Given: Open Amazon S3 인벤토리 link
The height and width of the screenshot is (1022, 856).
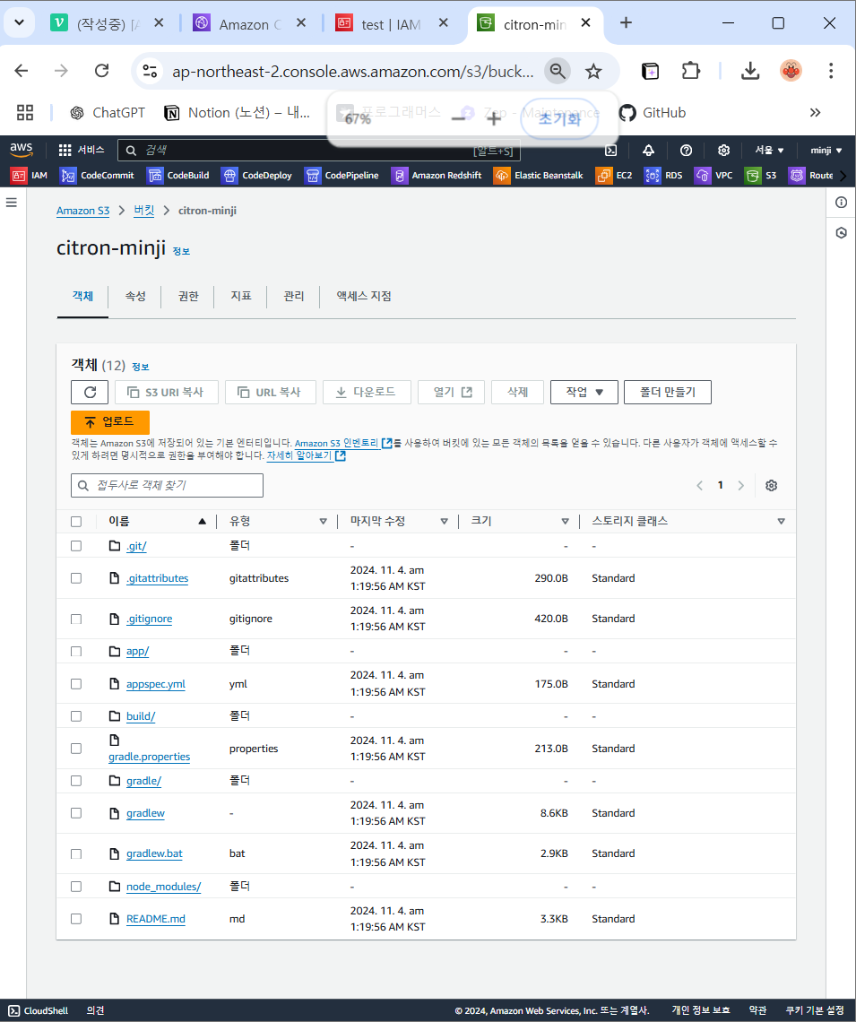Looking at the screenshot, I should click(342, 443).
